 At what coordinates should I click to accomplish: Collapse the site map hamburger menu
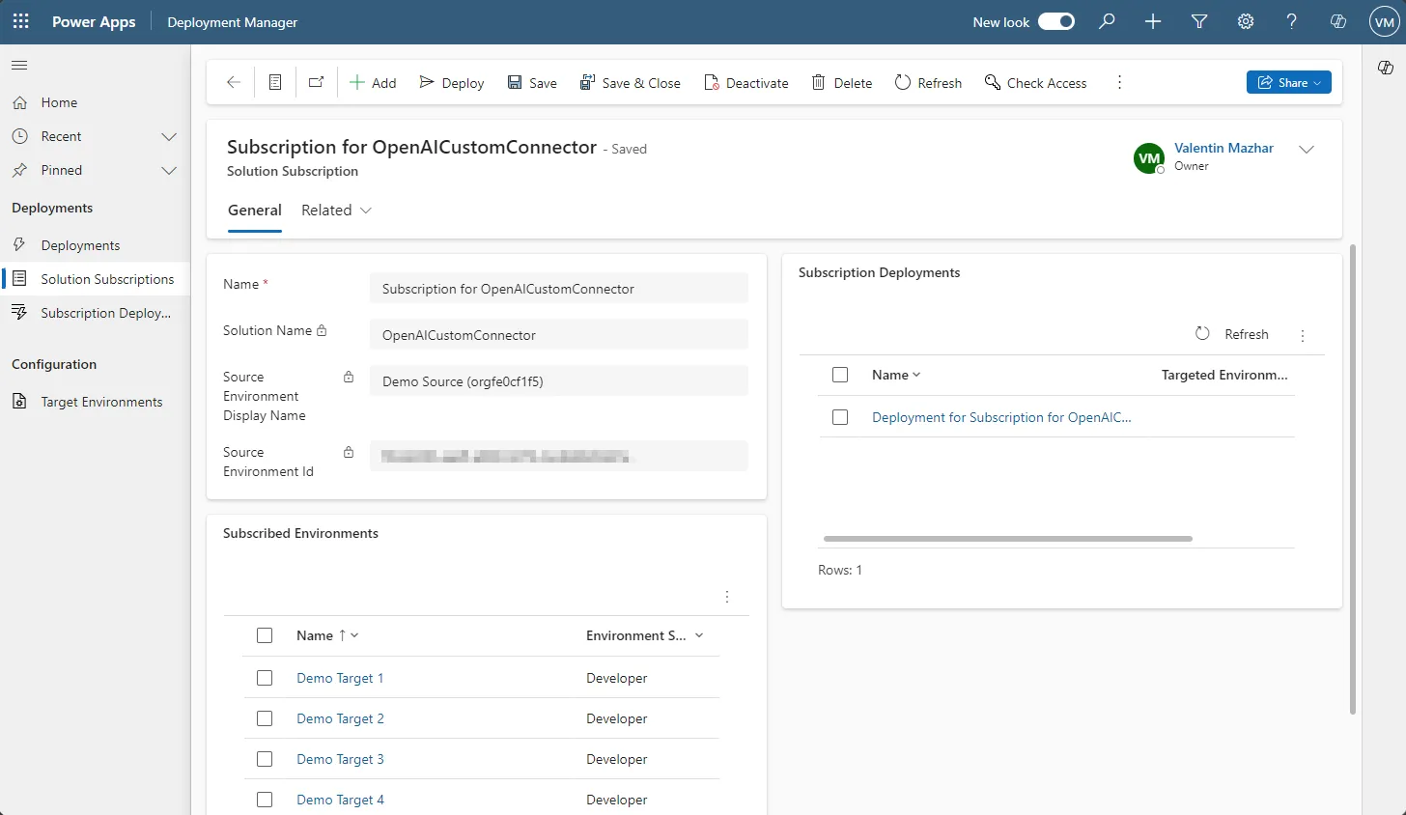[x=19, y=65]
